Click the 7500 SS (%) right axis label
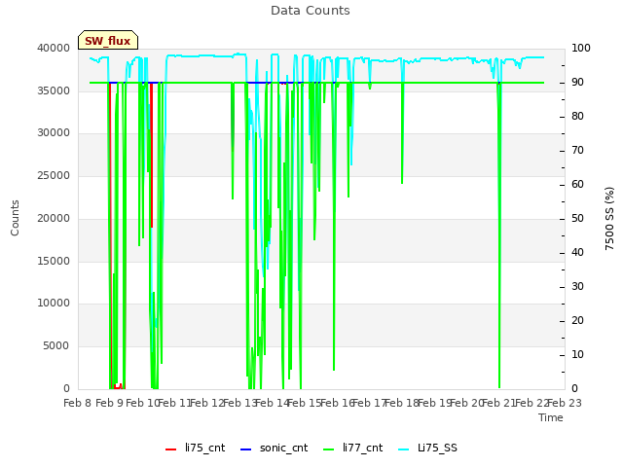 (609, 218)
